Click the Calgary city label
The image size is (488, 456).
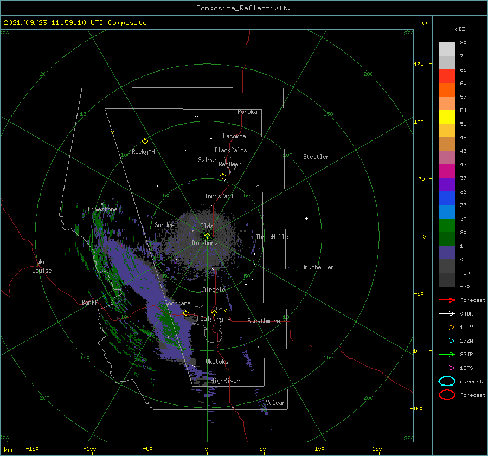[x=211, y=319]
